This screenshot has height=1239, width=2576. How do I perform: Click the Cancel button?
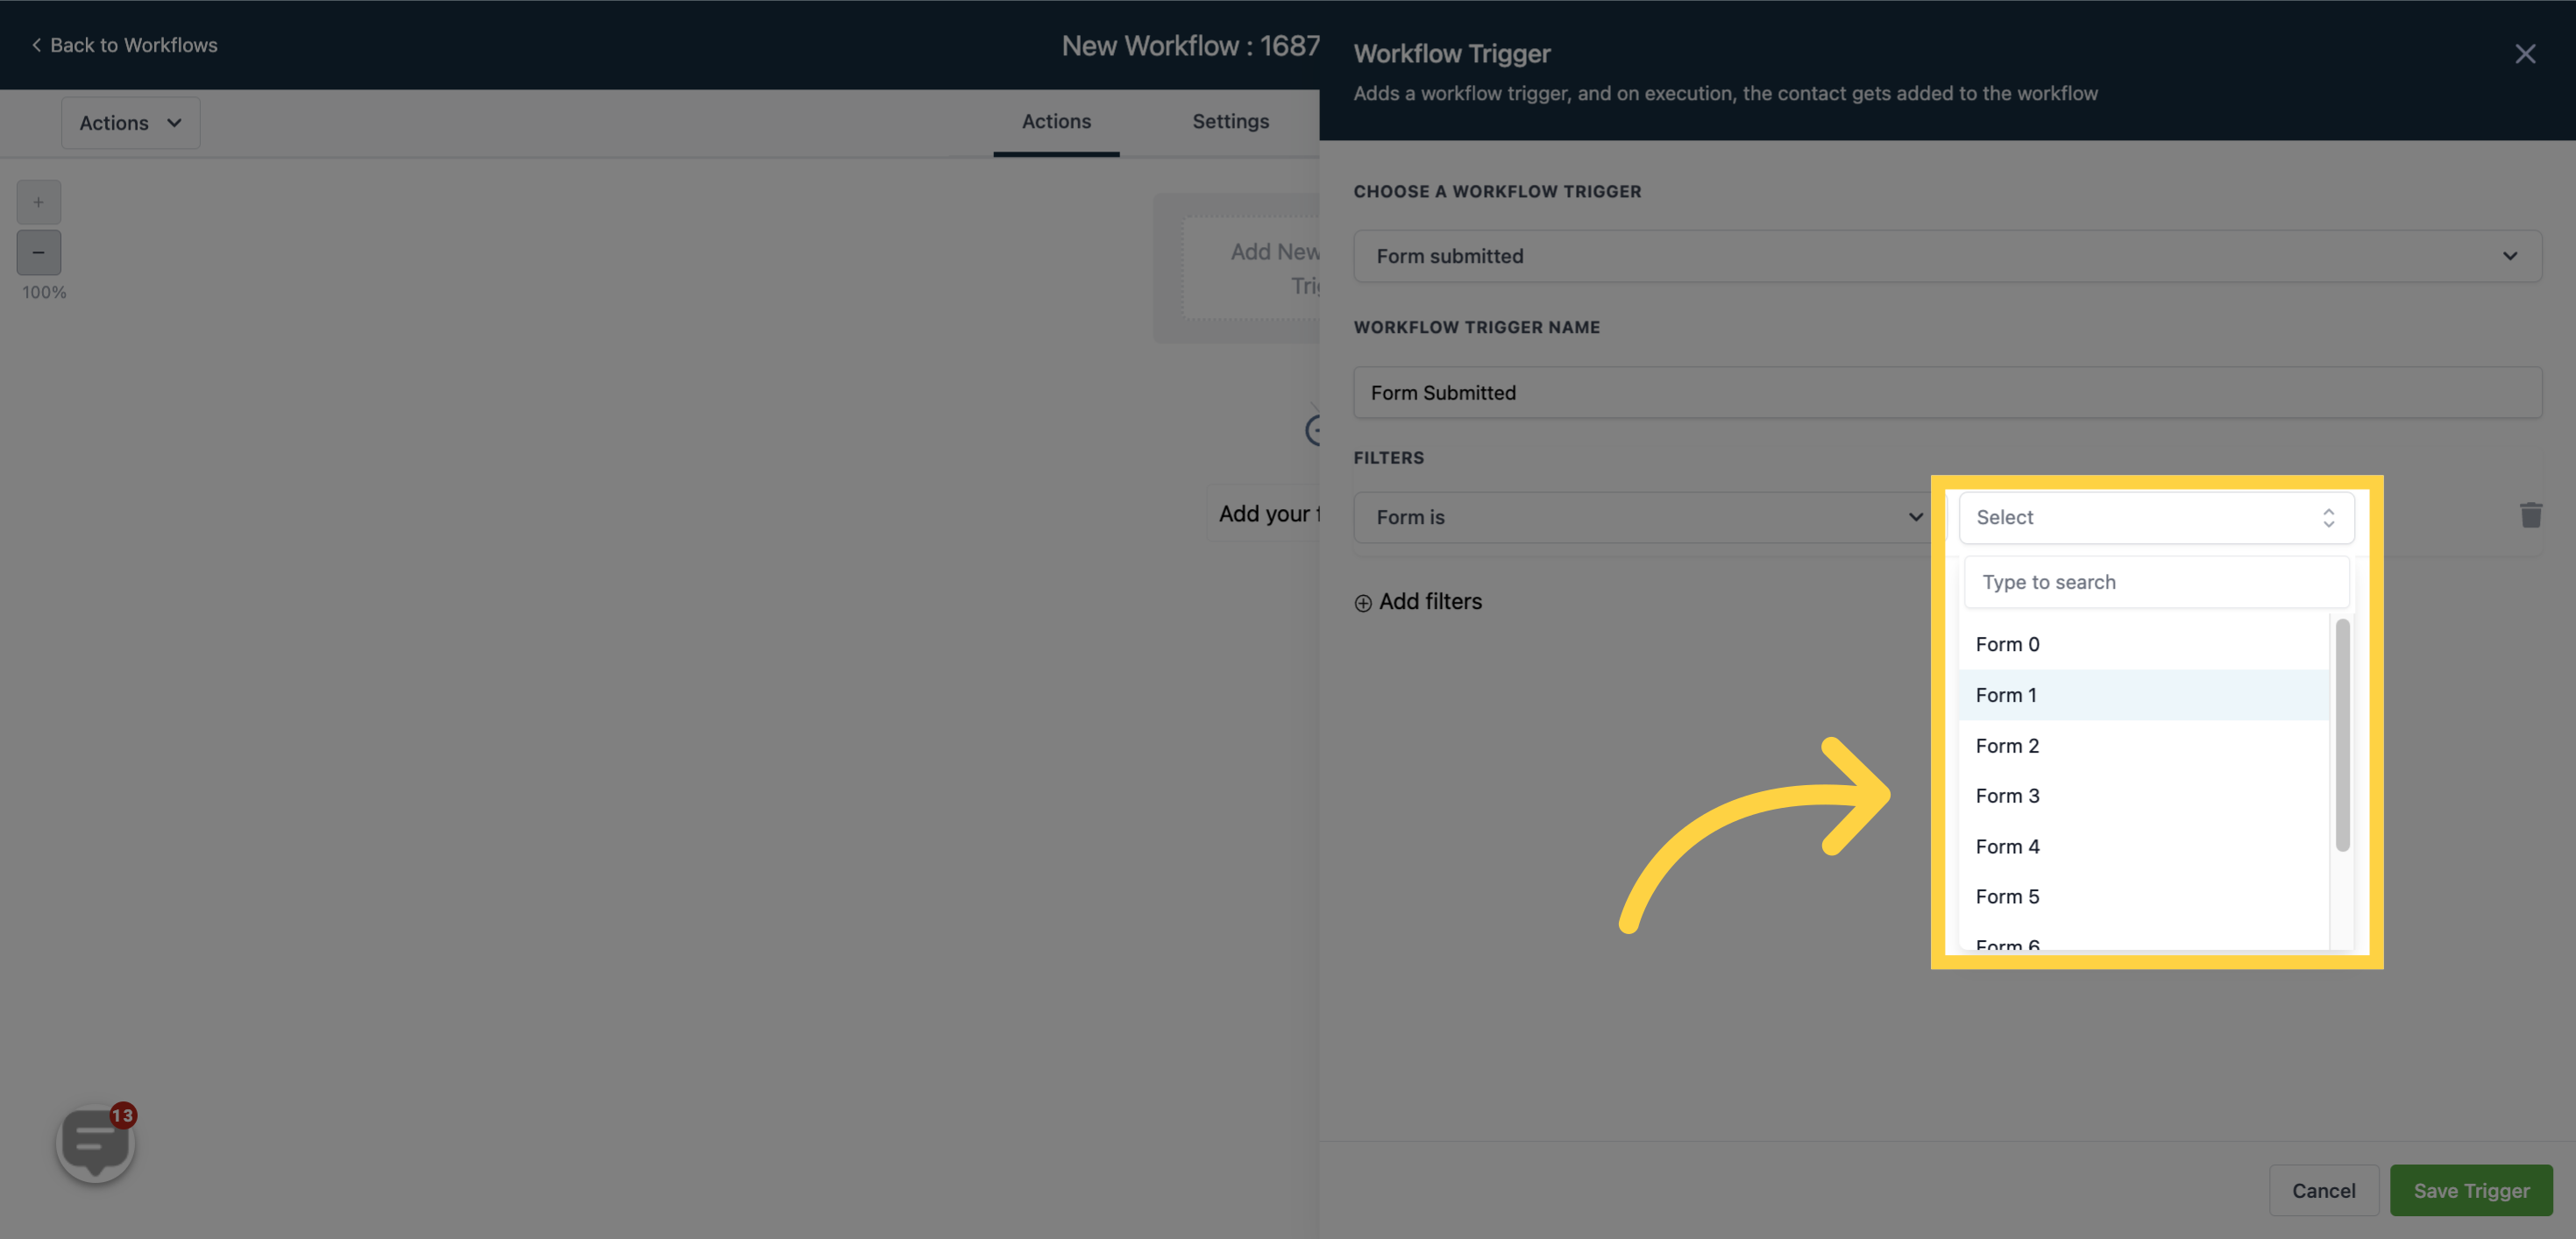(2324, 1190)
